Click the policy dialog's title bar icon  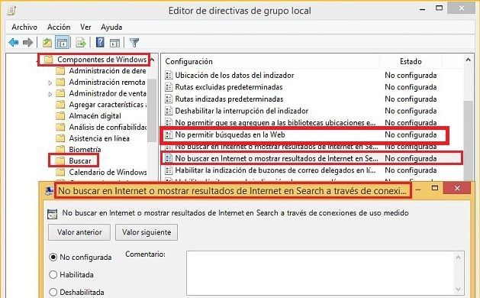[49, 191]
